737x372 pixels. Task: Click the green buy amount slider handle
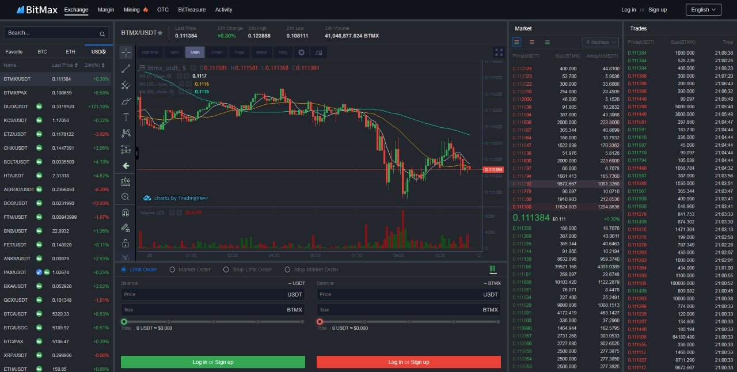click(124, 322)
